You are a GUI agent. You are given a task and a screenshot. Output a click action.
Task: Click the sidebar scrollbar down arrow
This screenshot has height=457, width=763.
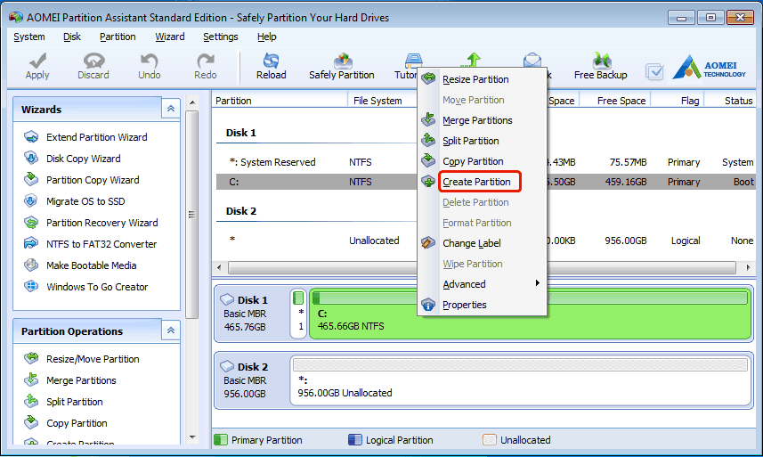(x=192, y=437)
